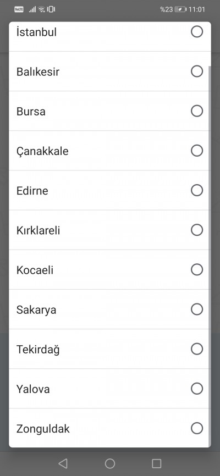Choose the Balıkesir radio option

[197, 71]
